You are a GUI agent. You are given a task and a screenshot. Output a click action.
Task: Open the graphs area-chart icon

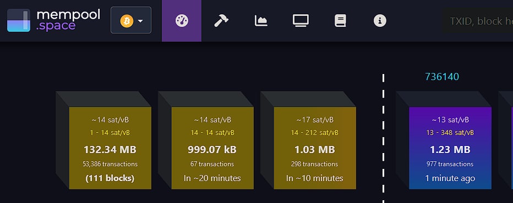[x=261, y=21]
